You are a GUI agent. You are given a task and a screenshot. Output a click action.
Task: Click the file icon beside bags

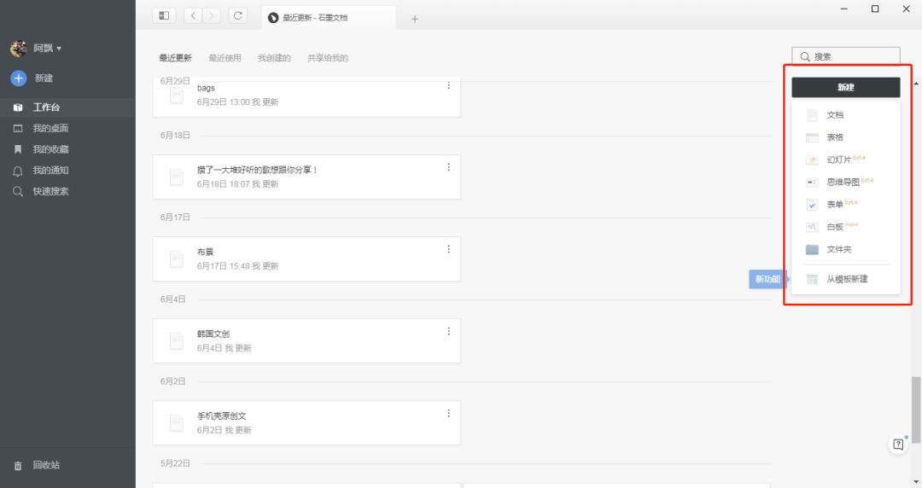pyautogui.click(x=177, y=95)
